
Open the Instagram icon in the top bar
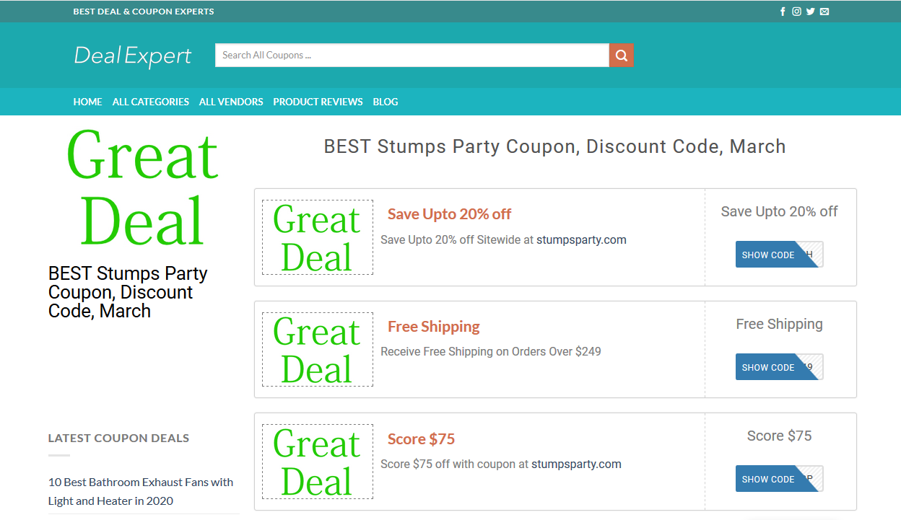click(796, 11)
